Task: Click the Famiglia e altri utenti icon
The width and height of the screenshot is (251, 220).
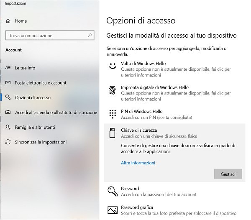Action: point(8,127)
